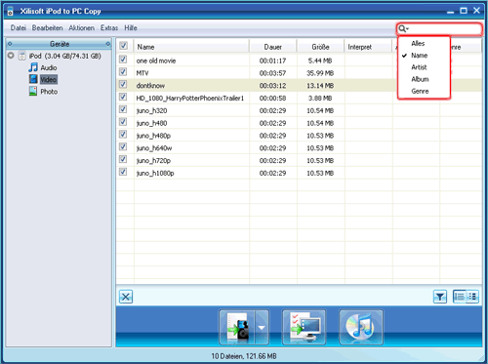
Task: Toggle the juno_h480p checkbox
Action: point(123,134)
